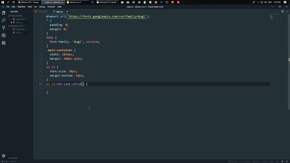Click the line and column indicator in status bar
This screenshot has height=163, width=290.
(245, 162)
